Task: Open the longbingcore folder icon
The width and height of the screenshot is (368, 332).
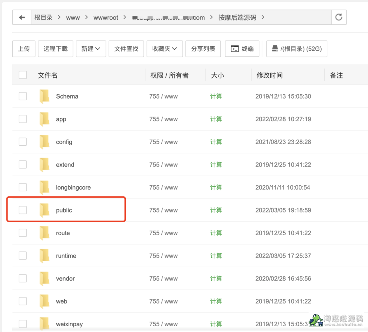Action: coord(45,187)
